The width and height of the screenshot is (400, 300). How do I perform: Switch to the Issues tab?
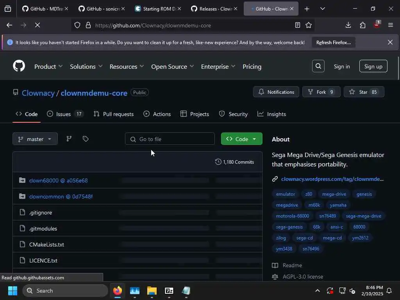click(x=65, y=114)
